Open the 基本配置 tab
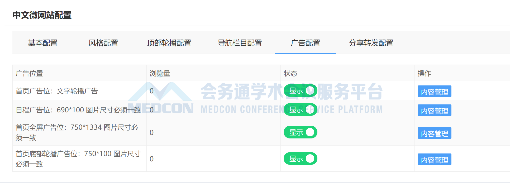 click(x=43, y=43)
